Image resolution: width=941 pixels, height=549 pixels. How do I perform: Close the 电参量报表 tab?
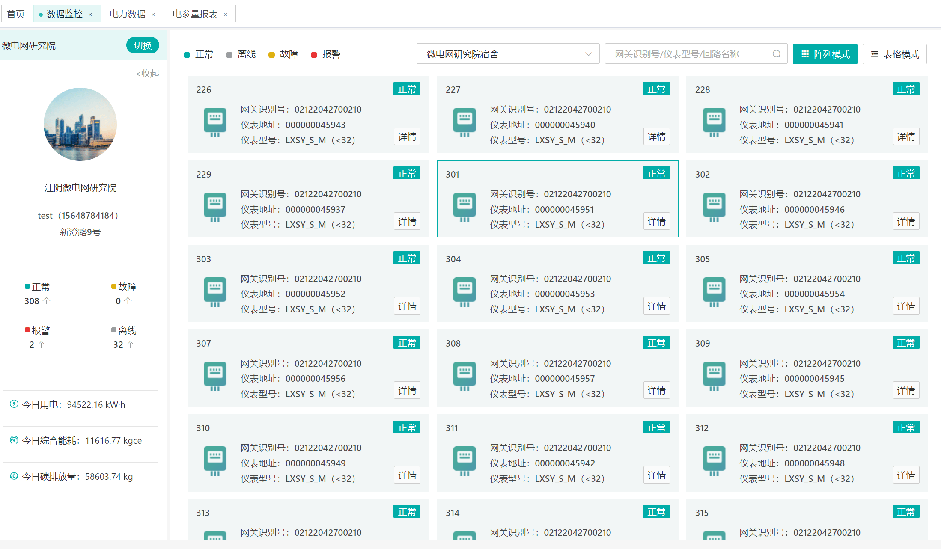226,15
